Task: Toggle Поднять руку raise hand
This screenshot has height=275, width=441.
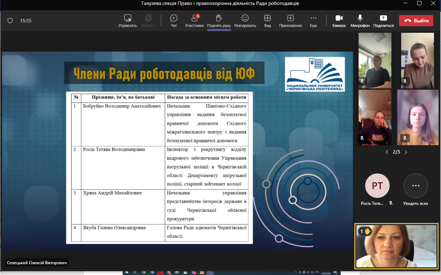Action: pyautogui.click(x=219, y=21)
